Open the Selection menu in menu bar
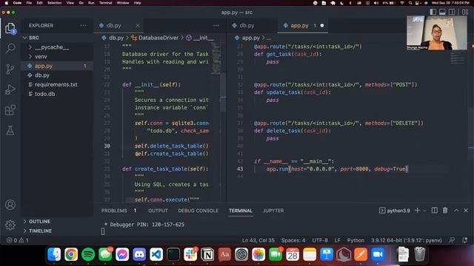This screenshot has height=266, width=474. [x=54, y=3]
